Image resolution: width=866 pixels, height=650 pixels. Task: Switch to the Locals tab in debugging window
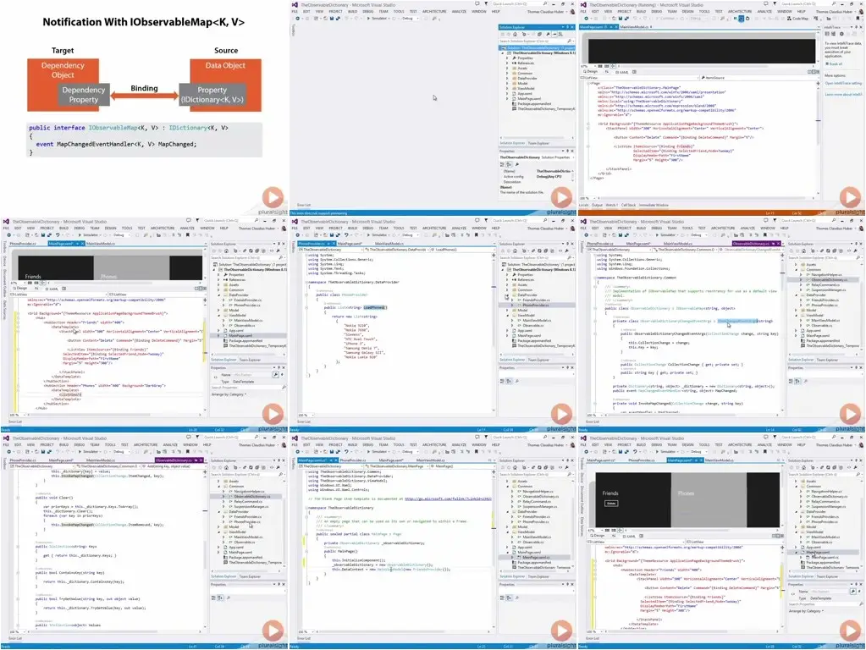pyautogui.click(x=584, y=205)
